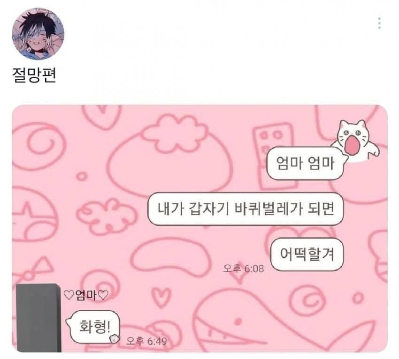Click the screaming white cat sticker
399x359 pixels.
point(357,140)
